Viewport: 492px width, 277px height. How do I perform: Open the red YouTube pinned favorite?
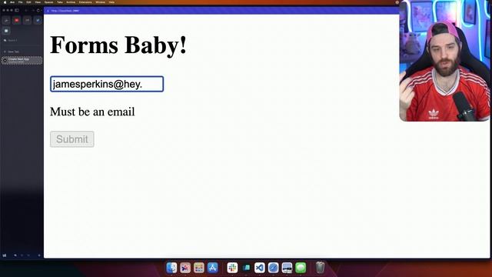[17, 21]
